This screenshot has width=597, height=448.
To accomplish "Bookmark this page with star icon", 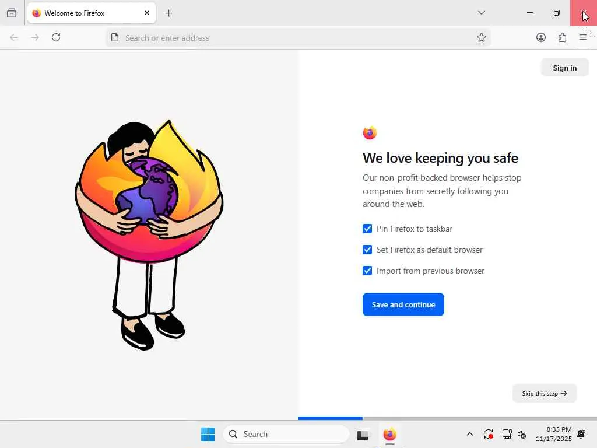I will (481, 37).
